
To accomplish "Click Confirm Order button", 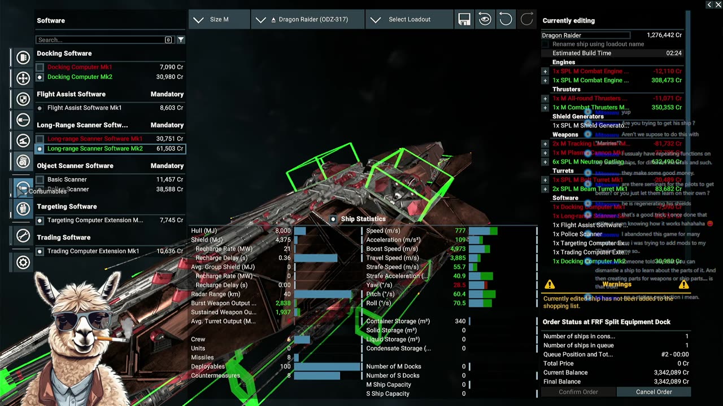I will [x=578, y=392].
